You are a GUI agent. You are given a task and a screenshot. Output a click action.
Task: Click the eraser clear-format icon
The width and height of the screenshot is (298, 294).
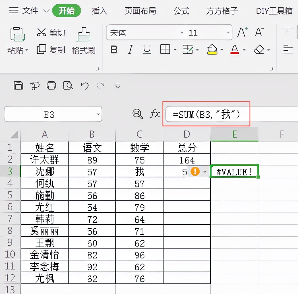pyautogui.click(x=259, y=49)
